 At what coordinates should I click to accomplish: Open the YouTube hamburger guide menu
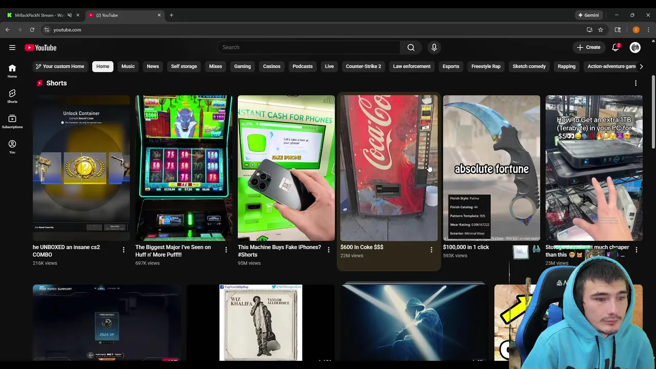pos(12,48)
